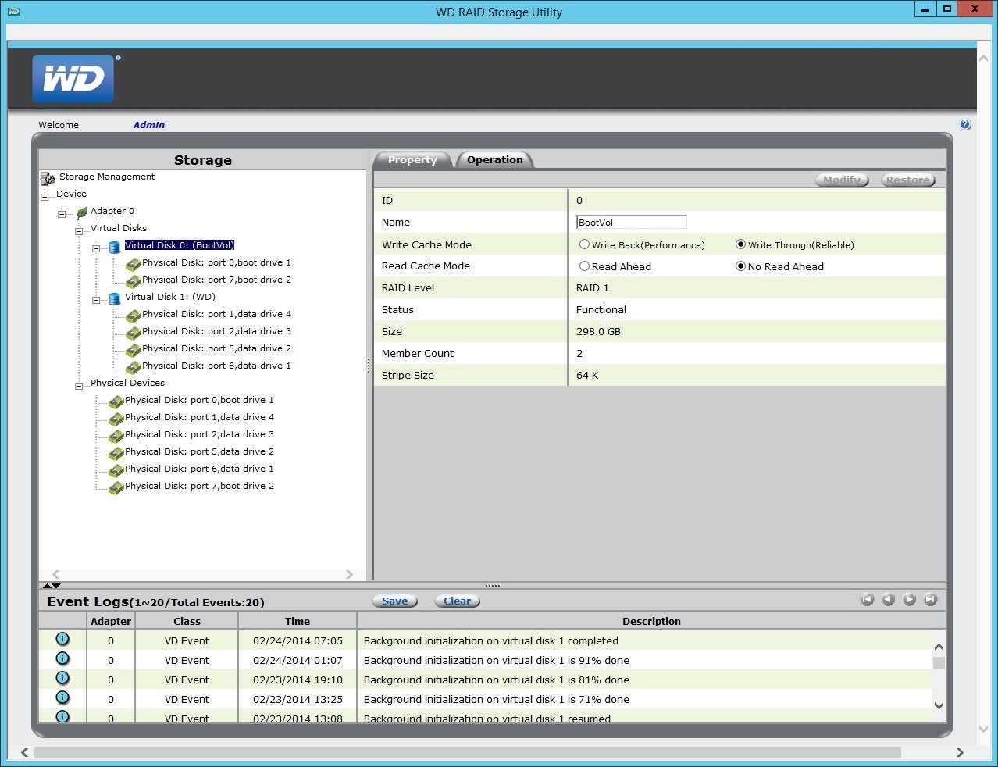Click info icon for '71% done' event
Image resolution: width=998 pixels, height=767 pixels.
coord(62,697)
